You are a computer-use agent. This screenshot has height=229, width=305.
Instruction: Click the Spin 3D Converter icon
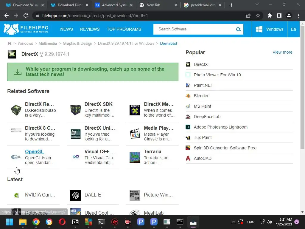[188, 148]
